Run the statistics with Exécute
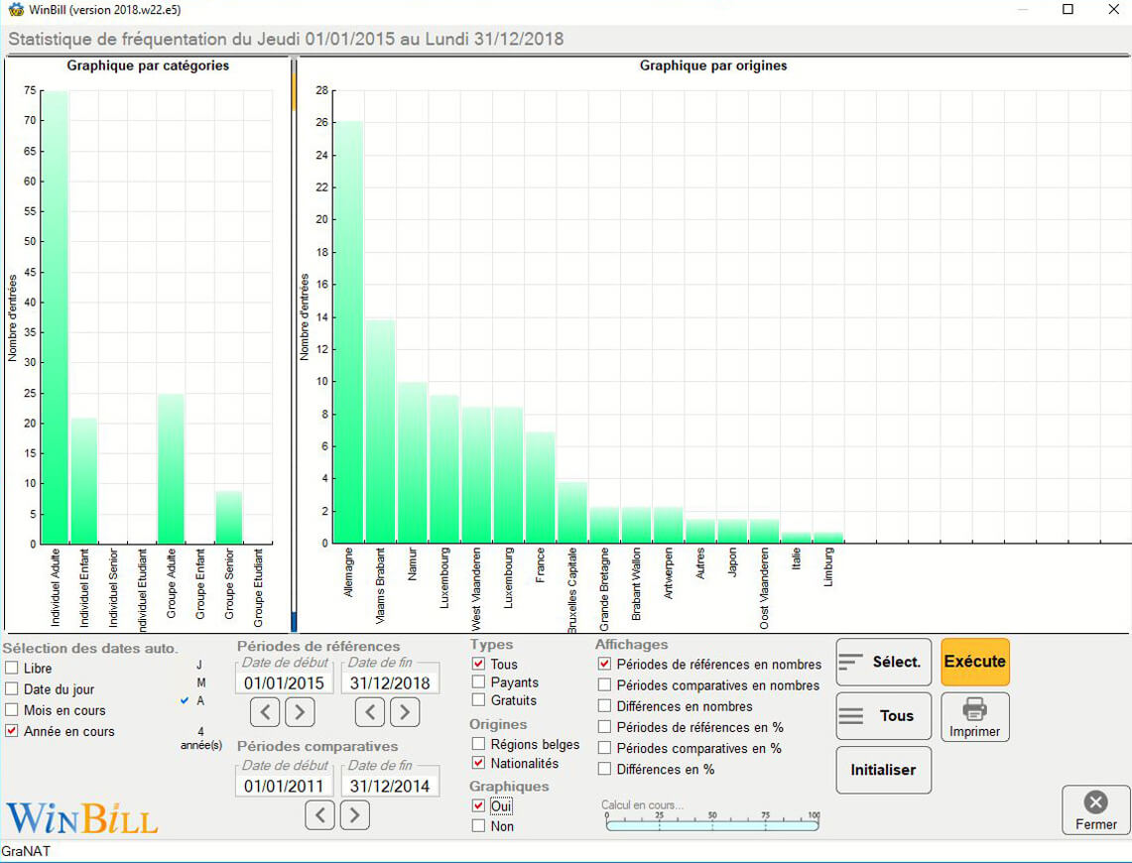Viewport: 1132px width, 863px height. point(974,662)
